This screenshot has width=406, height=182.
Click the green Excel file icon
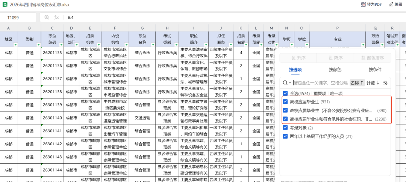point(5,4)
